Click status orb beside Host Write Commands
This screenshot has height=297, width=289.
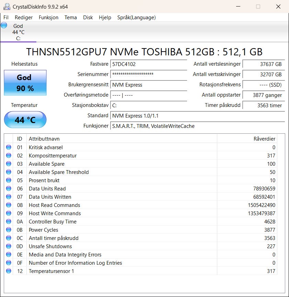pyautogui.click(x=9, y=213)
